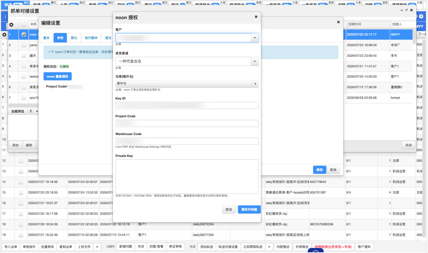Click the 批量修改 toolbar button
This screenshot has height=253, width=428.
click(47, 247)
